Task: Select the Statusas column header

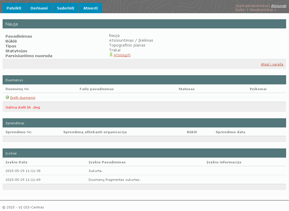Action: (x=186, y=89)
